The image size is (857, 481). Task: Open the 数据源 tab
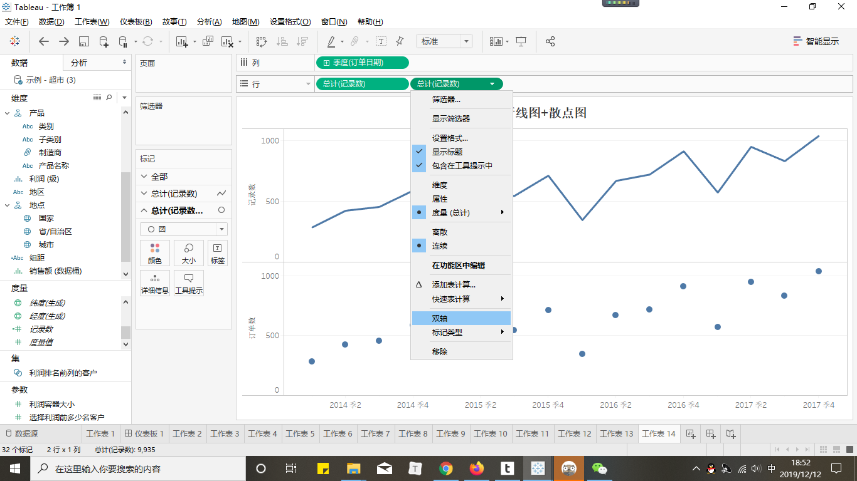21,433
